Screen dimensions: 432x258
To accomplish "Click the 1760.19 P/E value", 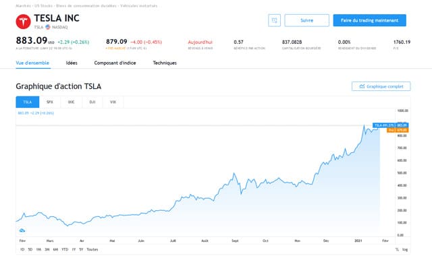I will pos(402,42).
